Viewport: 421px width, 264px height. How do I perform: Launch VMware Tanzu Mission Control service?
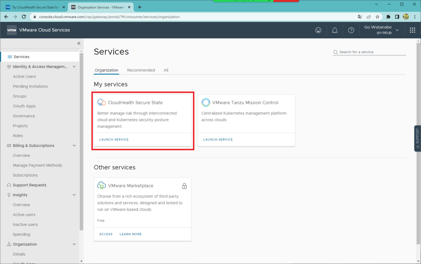click(x=218, y=140)
